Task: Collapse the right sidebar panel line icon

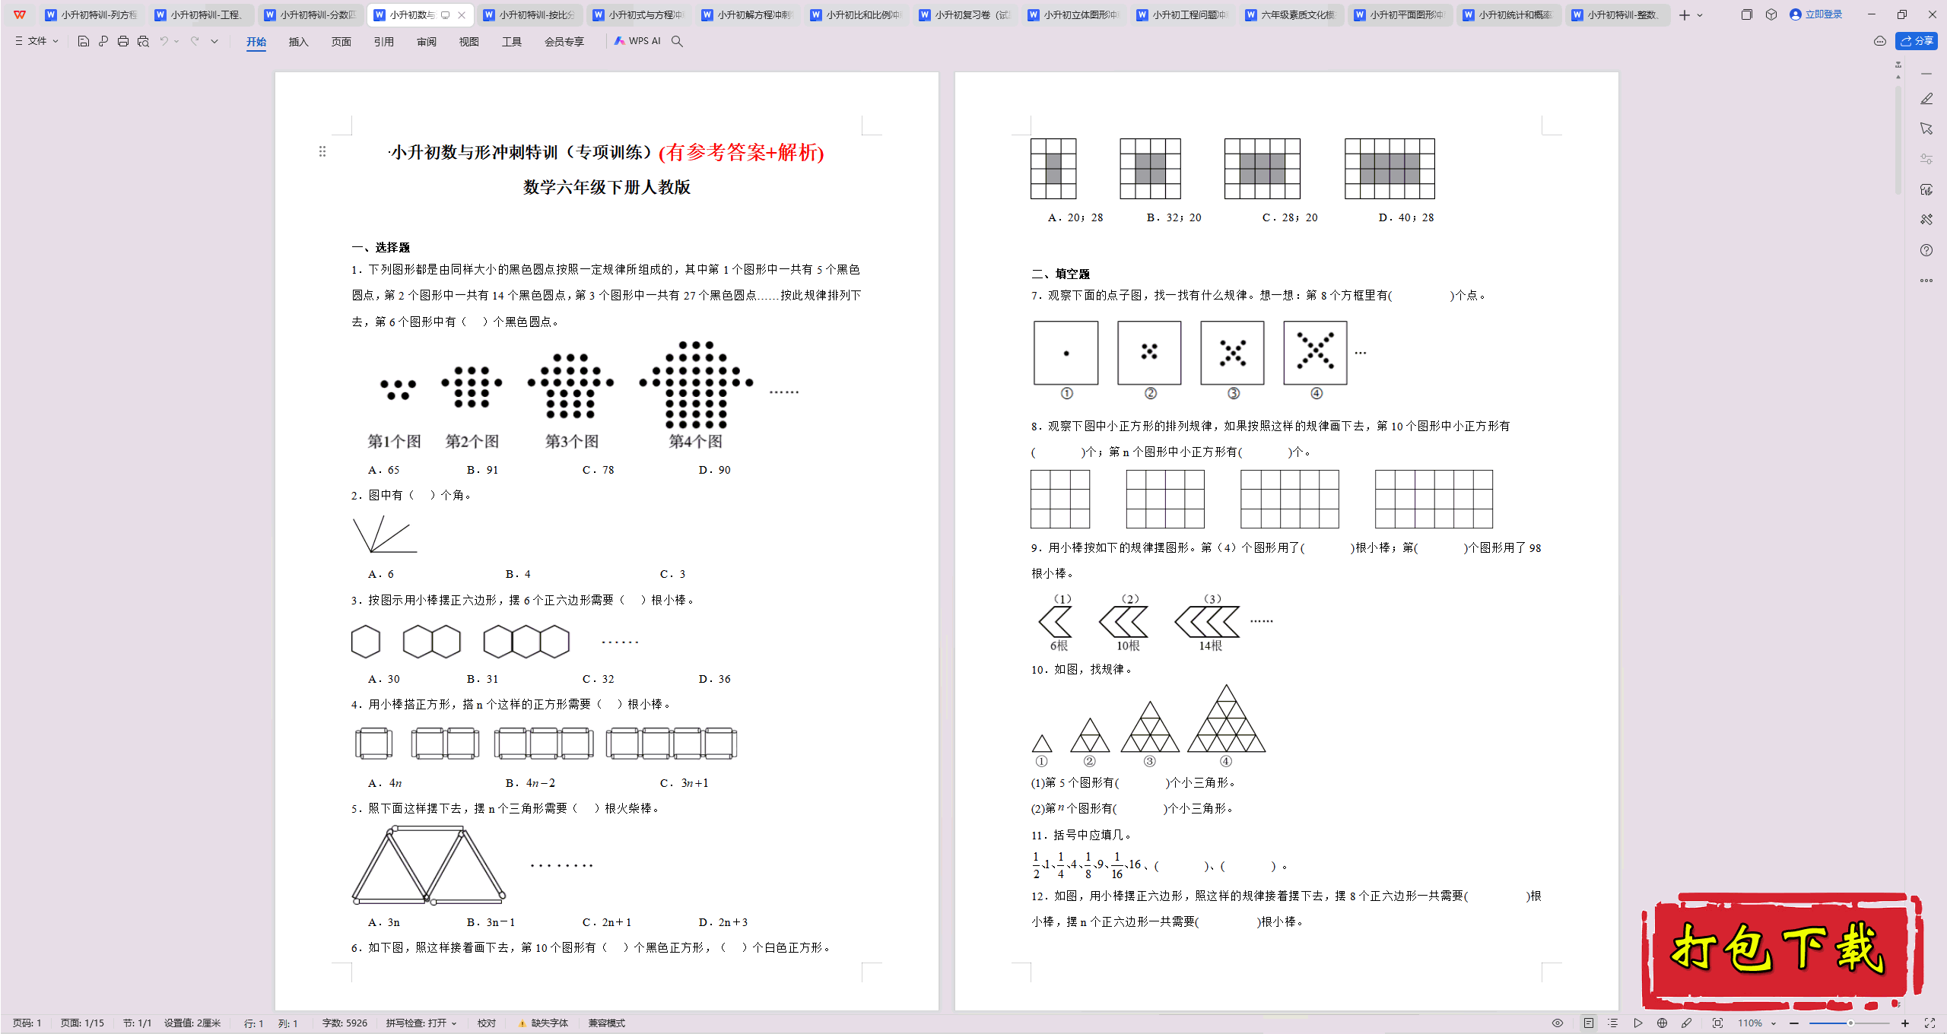Action: (1926, 74)
